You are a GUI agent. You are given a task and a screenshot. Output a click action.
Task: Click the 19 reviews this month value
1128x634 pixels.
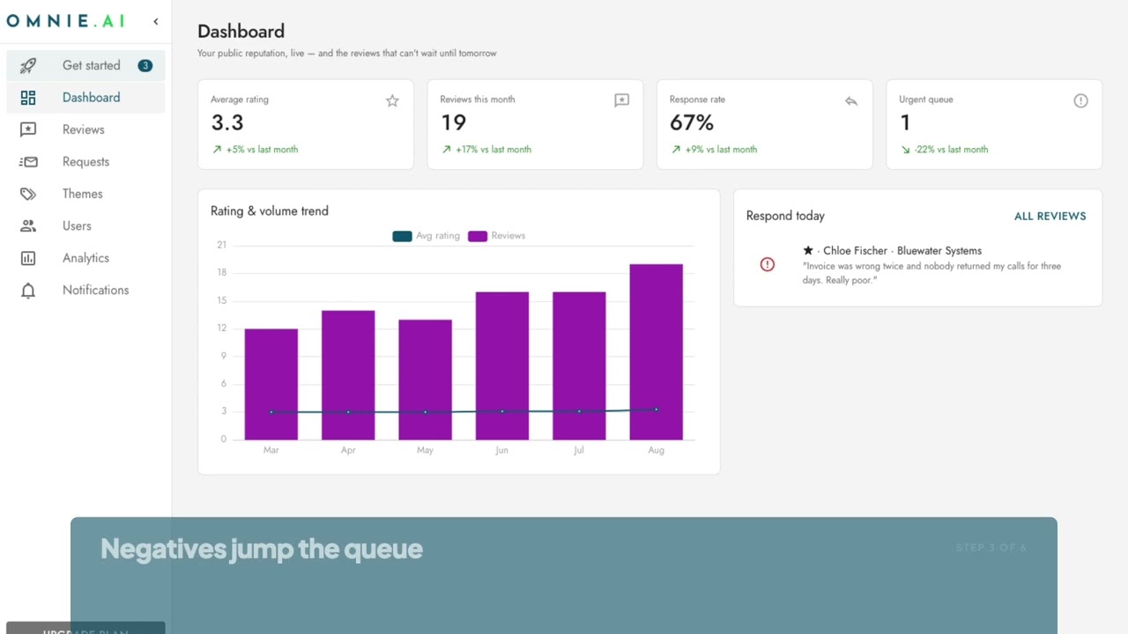[453, 123]
